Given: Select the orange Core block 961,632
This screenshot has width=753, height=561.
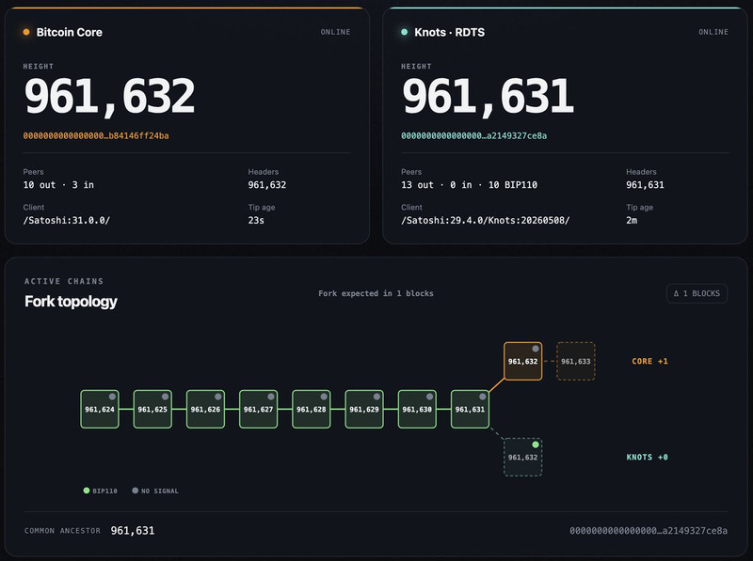Looking at the screenshot, I should click(523, 361).
